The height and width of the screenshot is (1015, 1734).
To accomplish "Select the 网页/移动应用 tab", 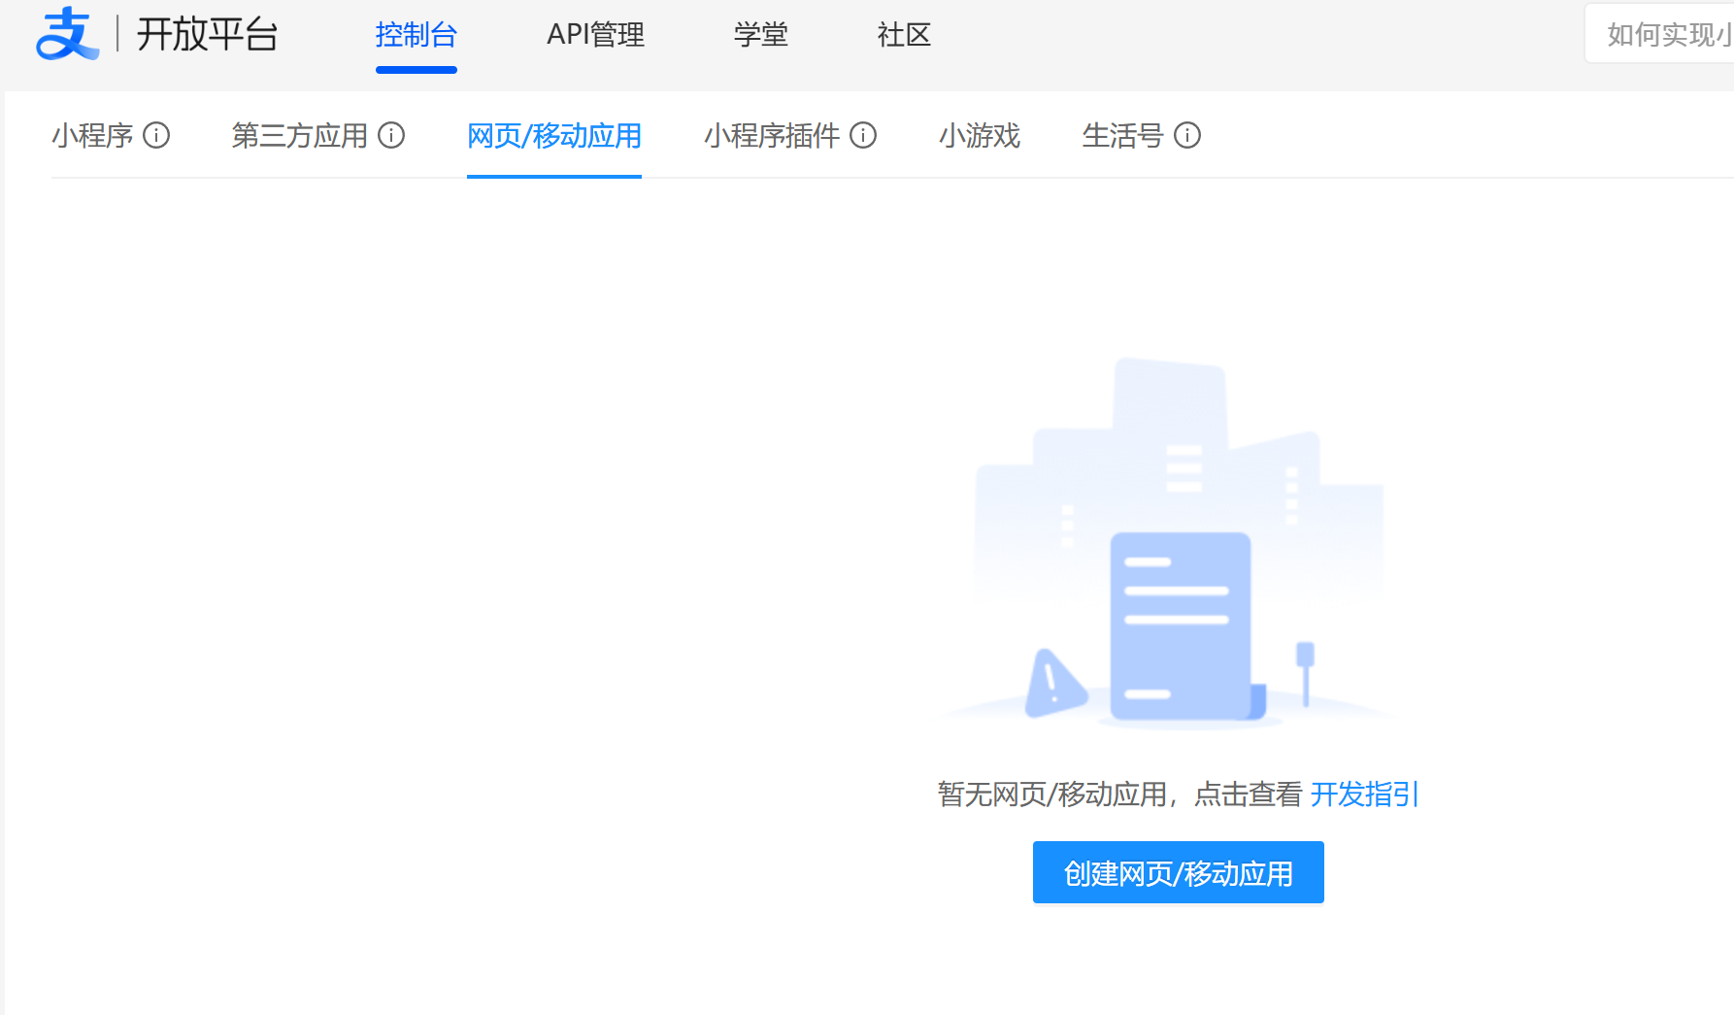I will point(554,135).
